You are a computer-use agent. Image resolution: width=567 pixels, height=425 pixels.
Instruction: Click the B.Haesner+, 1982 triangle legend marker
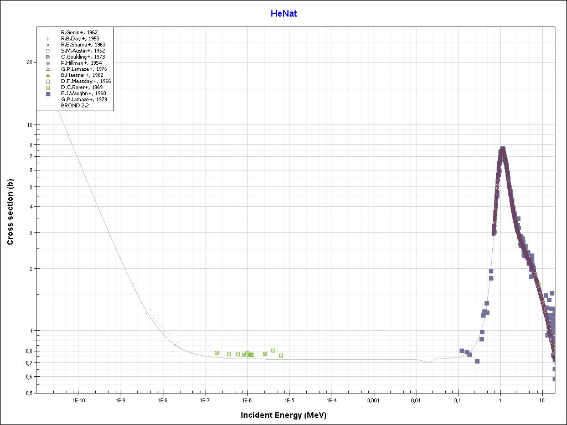coord(48,75)
